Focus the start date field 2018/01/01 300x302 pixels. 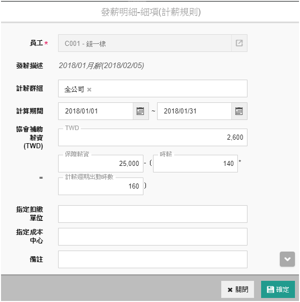coord(95,111)
